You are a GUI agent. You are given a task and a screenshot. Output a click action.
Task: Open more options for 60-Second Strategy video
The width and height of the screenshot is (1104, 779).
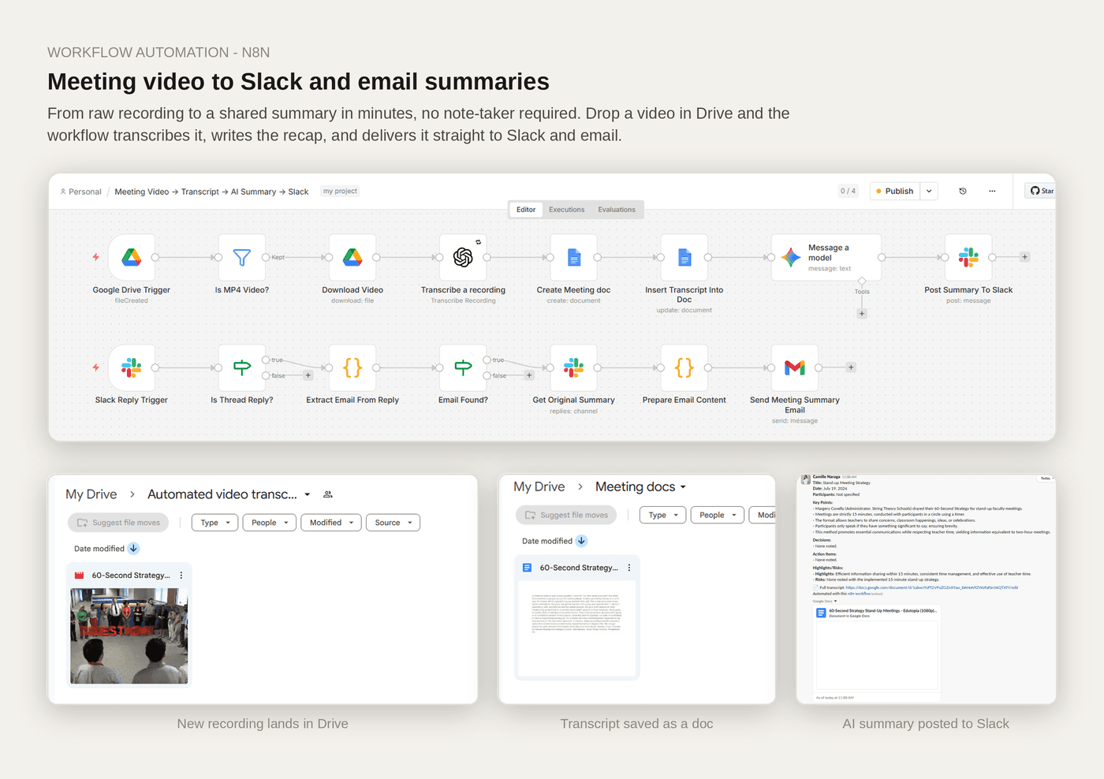[x=181, y=576]
